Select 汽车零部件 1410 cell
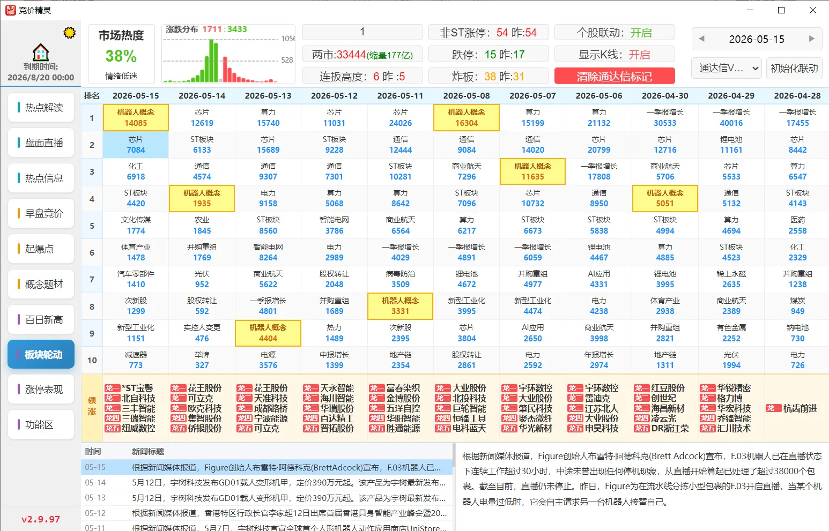Viewport: 829px width, 531px height. [x=136, y=279]
